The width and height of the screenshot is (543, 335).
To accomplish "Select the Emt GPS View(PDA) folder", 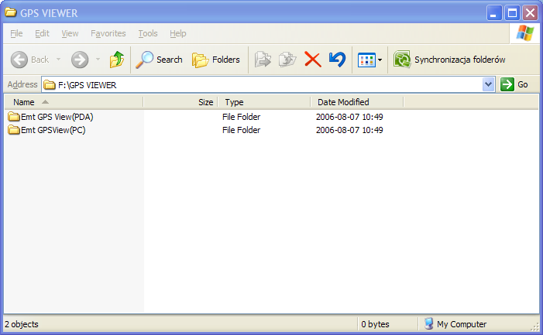I will 50,117.
